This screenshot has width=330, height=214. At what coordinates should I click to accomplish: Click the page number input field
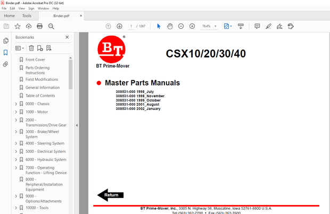(x=131, y=26)
